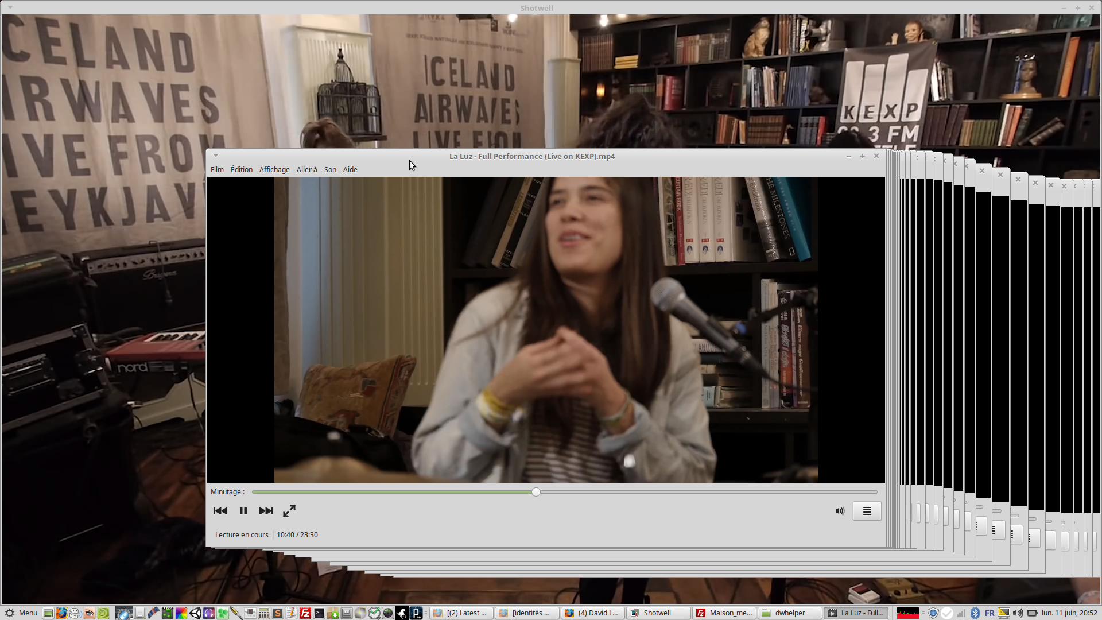
Task: Toggle the playlist sidebar button
Action: 867,511
